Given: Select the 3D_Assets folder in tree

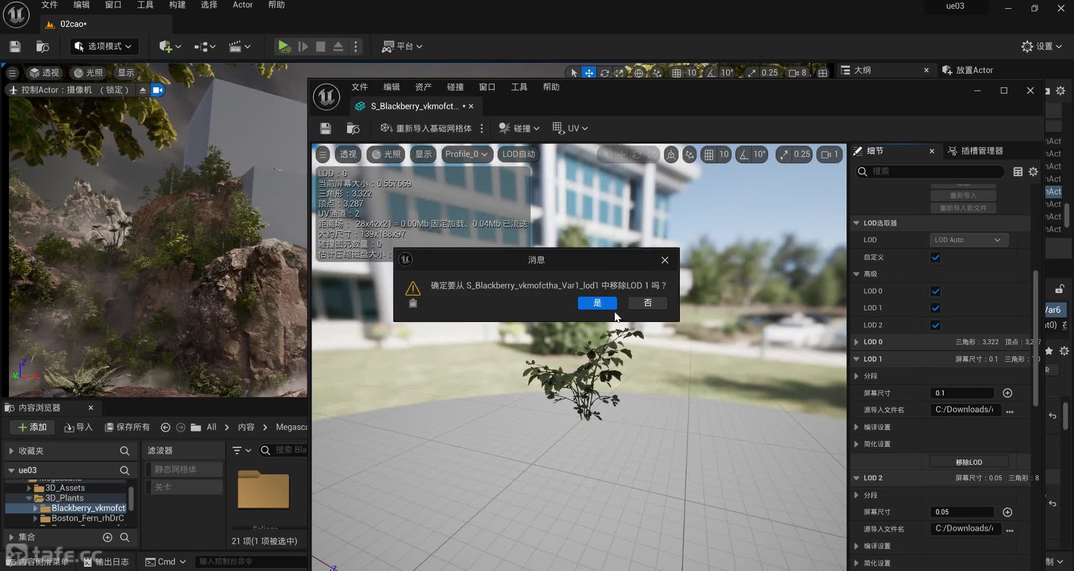Looking at the screenshot, I should point(65,488).
